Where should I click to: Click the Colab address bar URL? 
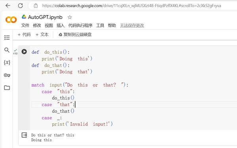[x=132, y=6]
